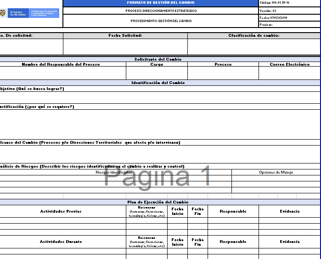Select 'Fecha Inicio' in the Actividades Previas row
321x259 pixels.
tap(178, 211)
